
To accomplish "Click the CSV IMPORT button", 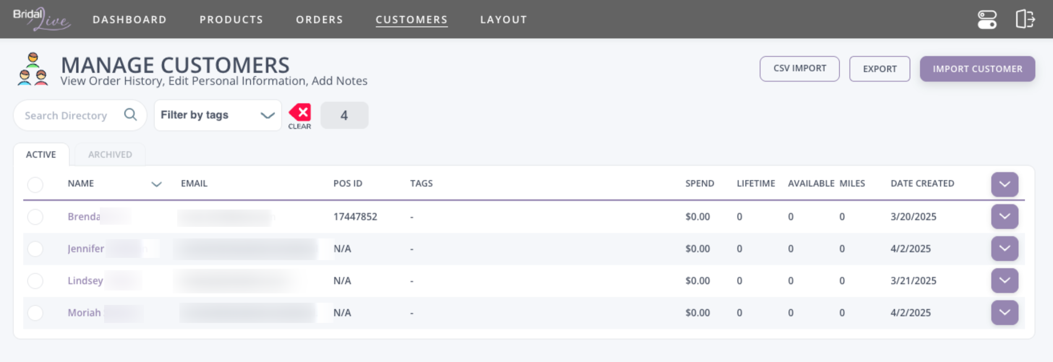I will click(x=799, y=69).
